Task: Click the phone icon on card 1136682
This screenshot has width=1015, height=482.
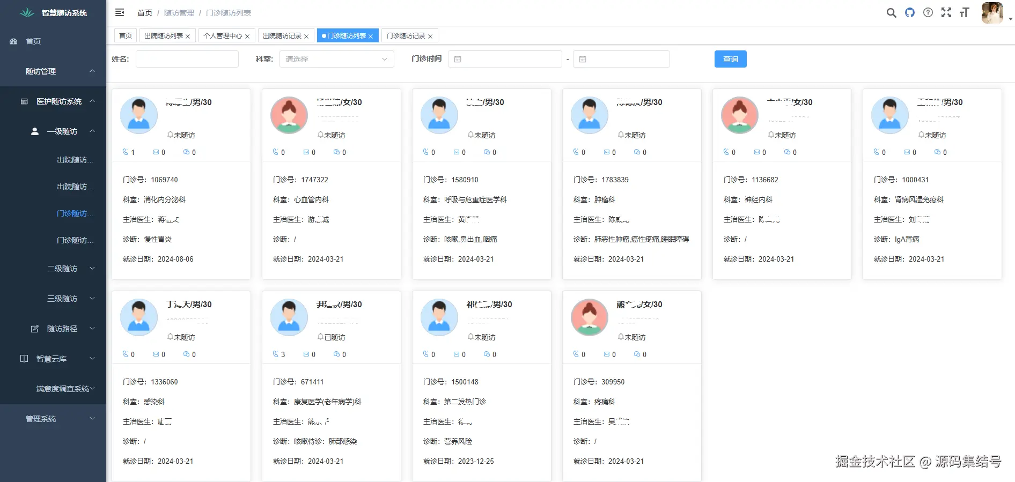Action: pyautogui.click(x=726, y=152)
